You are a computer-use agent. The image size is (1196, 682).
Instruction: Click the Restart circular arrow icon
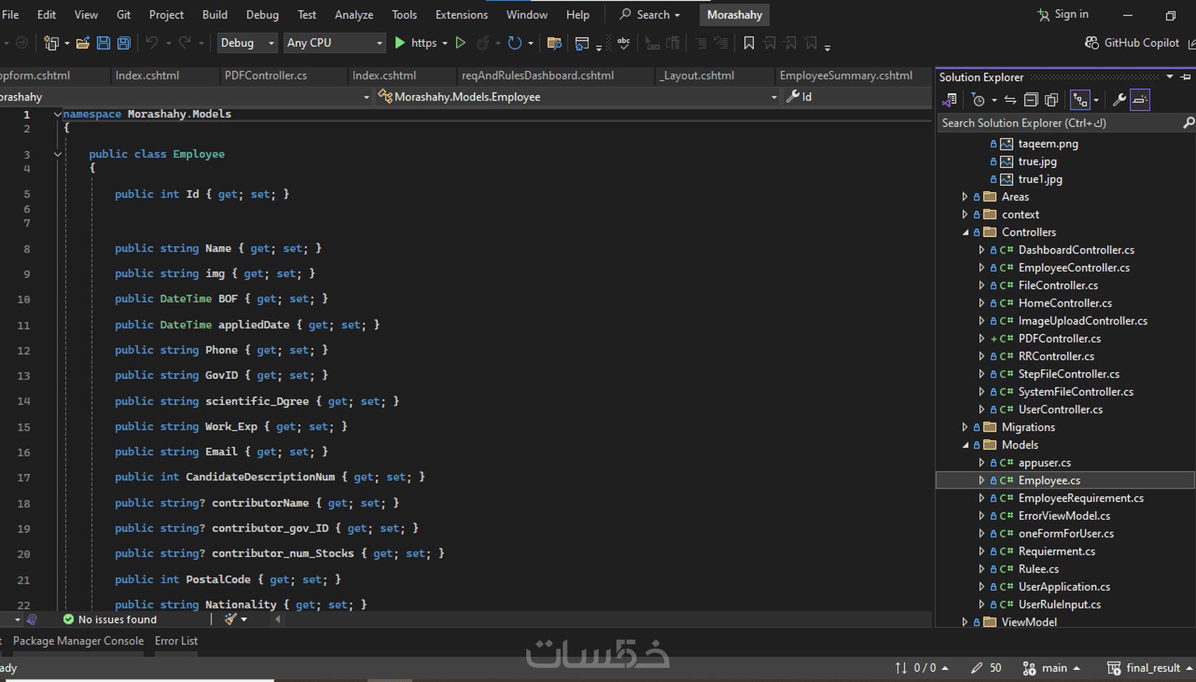tap(515, 43)
